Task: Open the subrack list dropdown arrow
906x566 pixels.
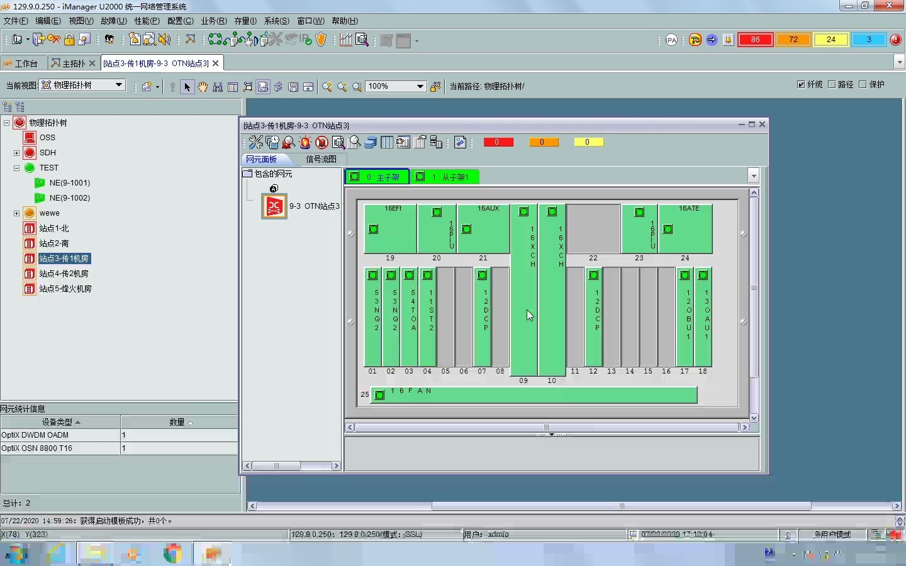Action: (753, 176)
